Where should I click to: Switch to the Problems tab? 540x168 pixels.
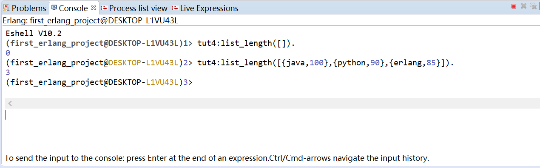click(25, 8)
